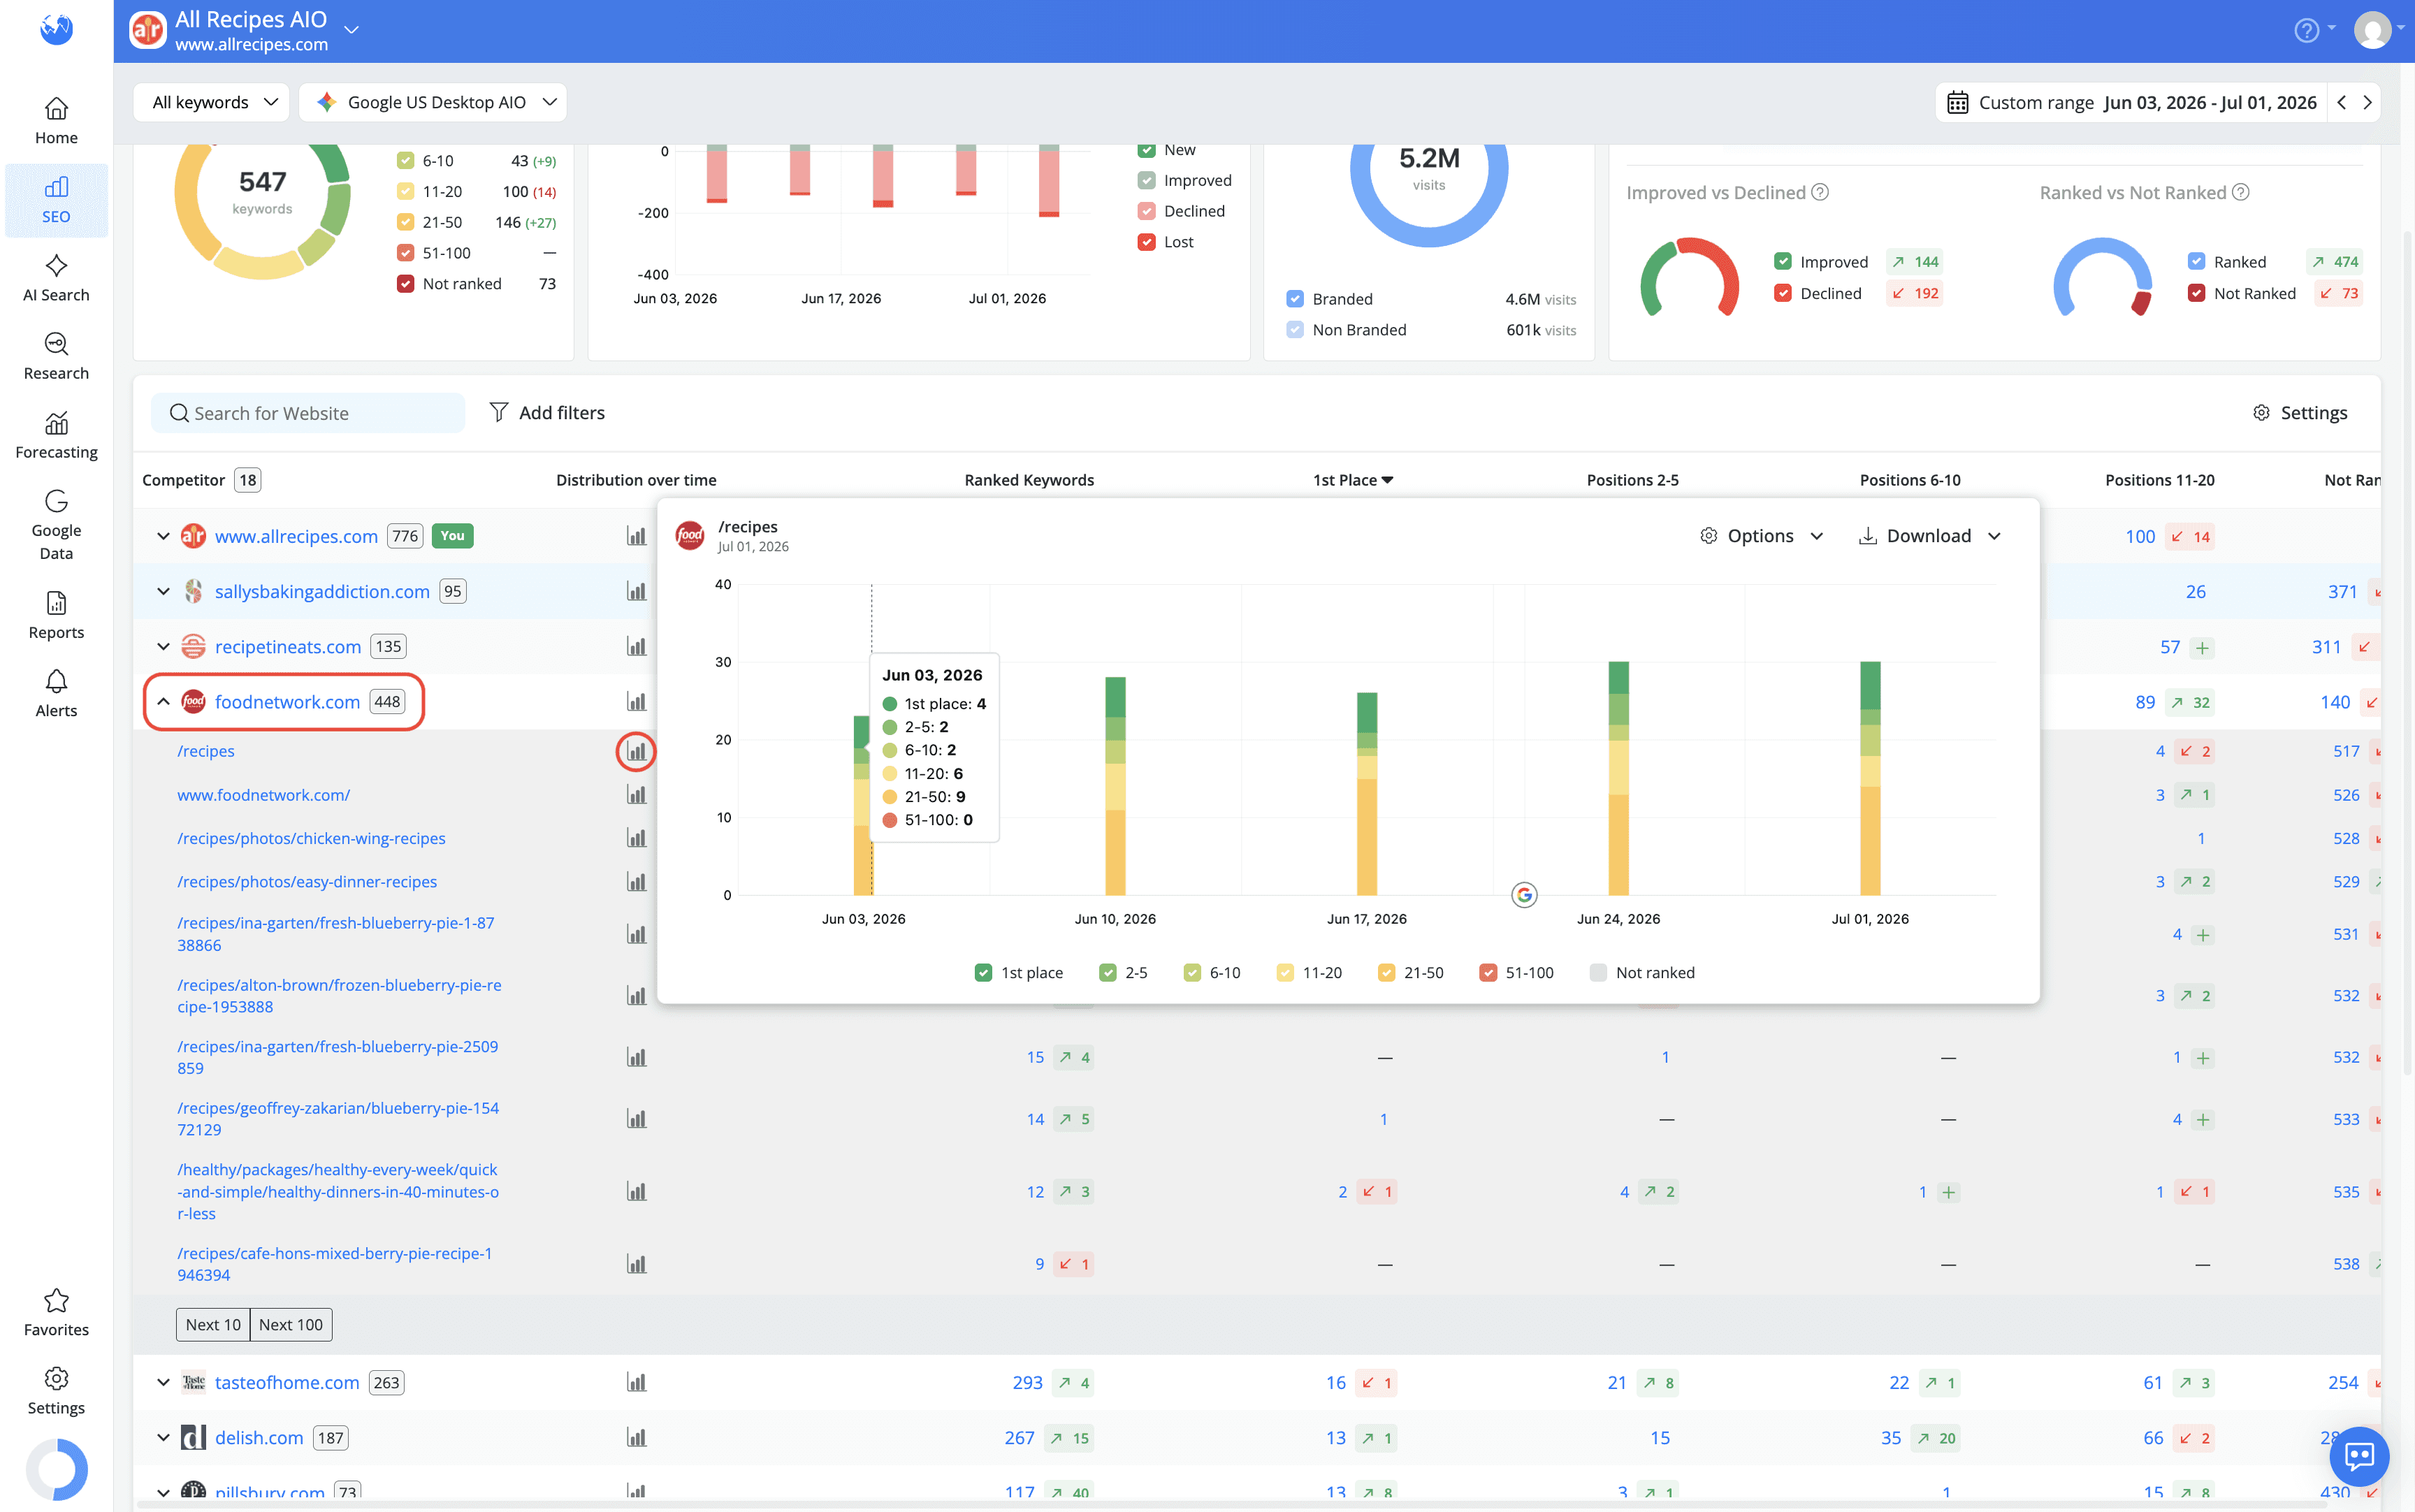Open the AI Search sidebar section
The image size is (2415, 1512).
click(x=56, y=278)
